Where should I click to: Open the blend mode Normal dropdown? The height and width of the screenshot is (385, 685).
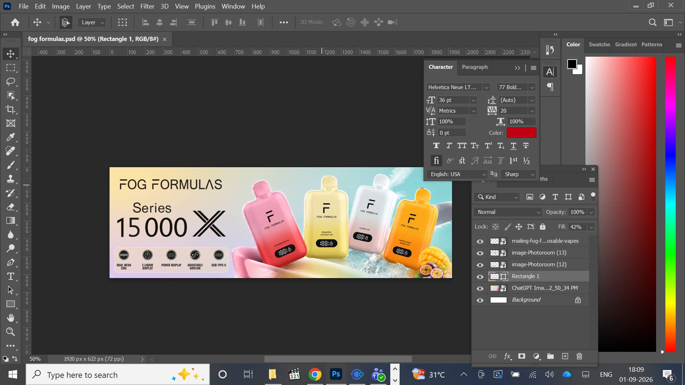click(x=508, y=212)
